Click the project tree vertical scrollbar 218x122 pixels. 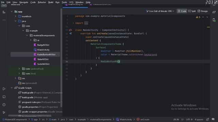click(61, 58)
